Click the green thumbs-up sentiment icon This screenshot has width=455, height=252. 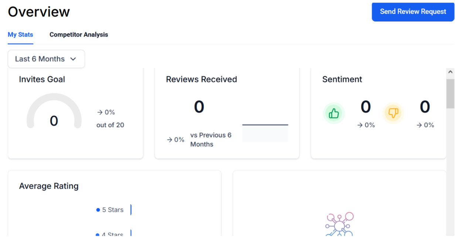click(x=334, y=113)
